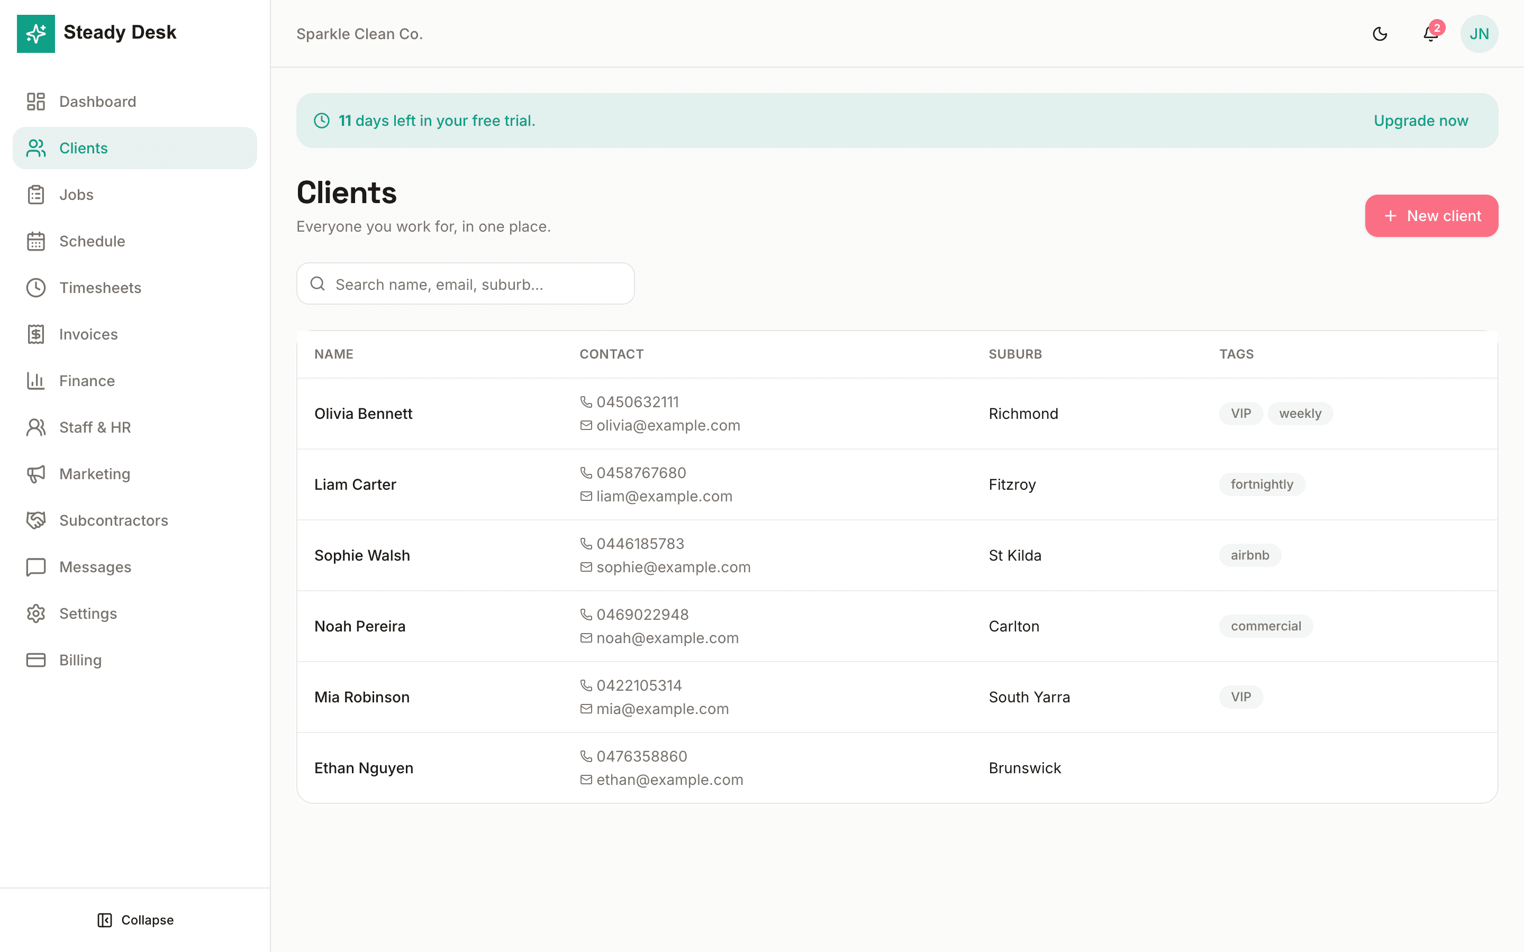Collapse the sidebar

(135, 920)
